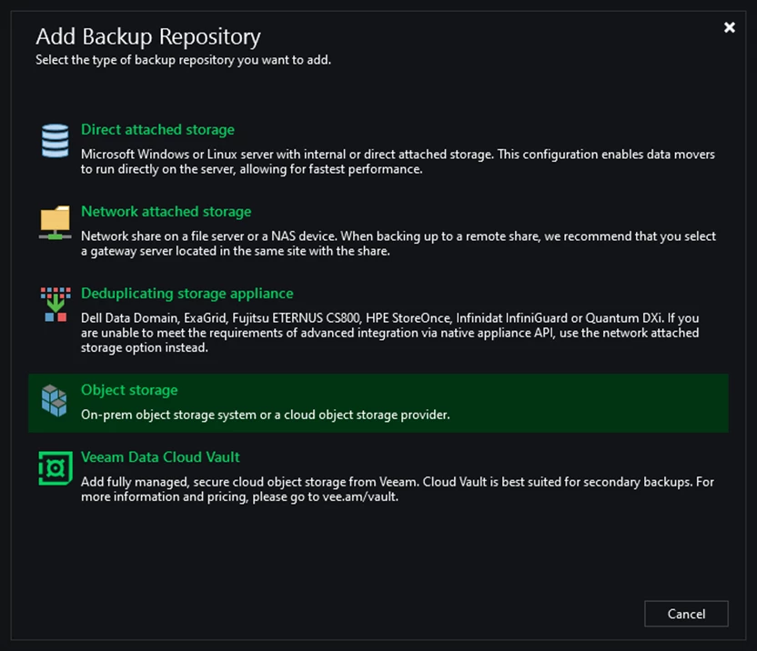The height and width of the screenshot is (651, 757).
Task: Click the Microsoft Windows or Linux server description
Action: click(398, 162)
